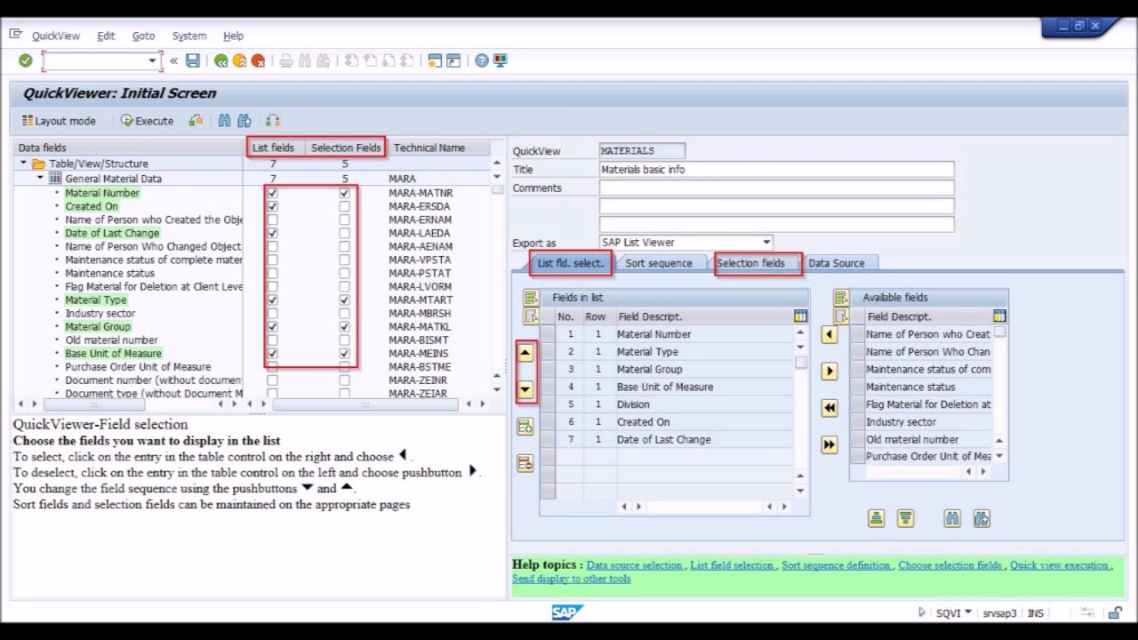Open Sort sequence definition help link
Viewport: 1138px width, 640px height.
coord(837,565)
